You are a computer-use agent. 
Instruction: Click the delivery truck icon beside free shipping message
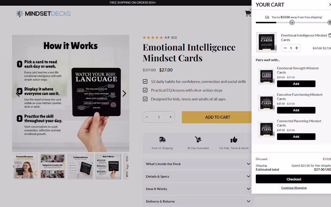click(x=267, y=17)
